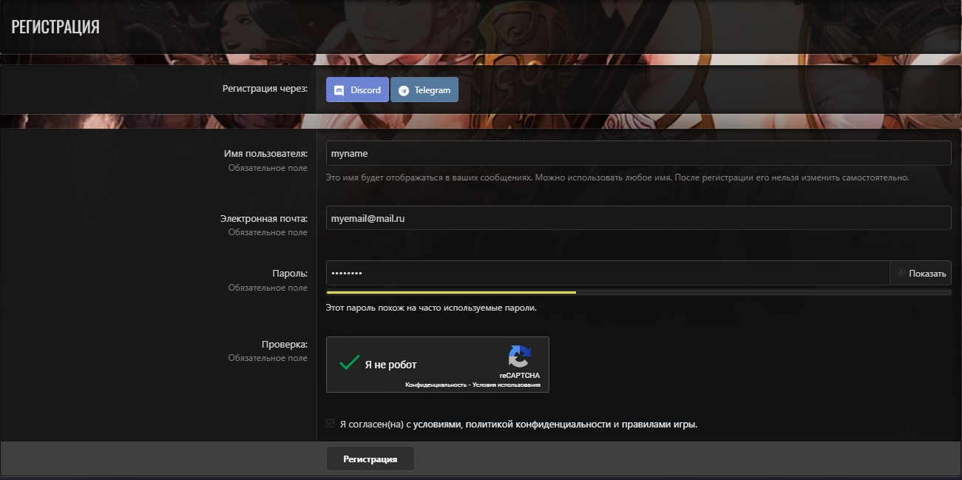Click the eye icon beside the password field
The image size is (962, 480).
(x=900, y=273)
